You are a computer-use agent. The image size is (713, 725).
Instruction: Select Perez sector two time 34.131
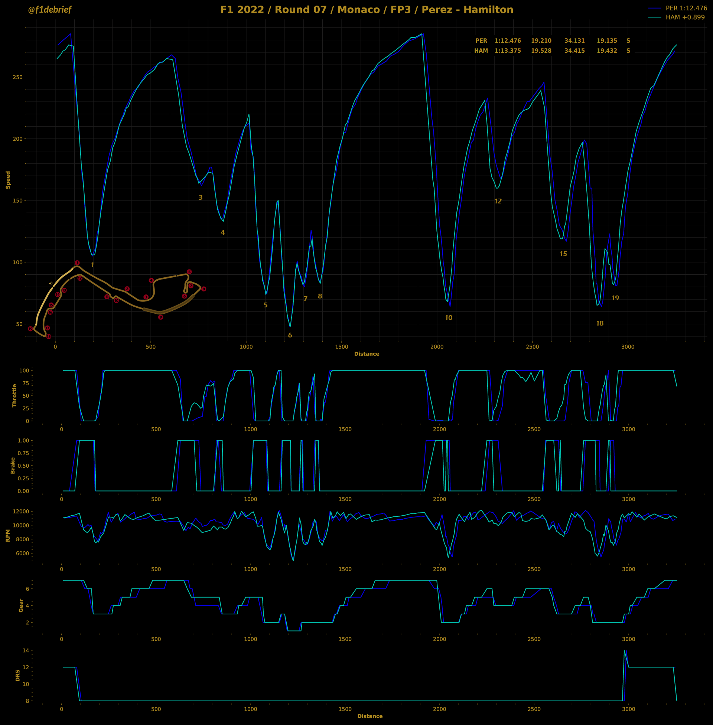(x=574, y=40)
